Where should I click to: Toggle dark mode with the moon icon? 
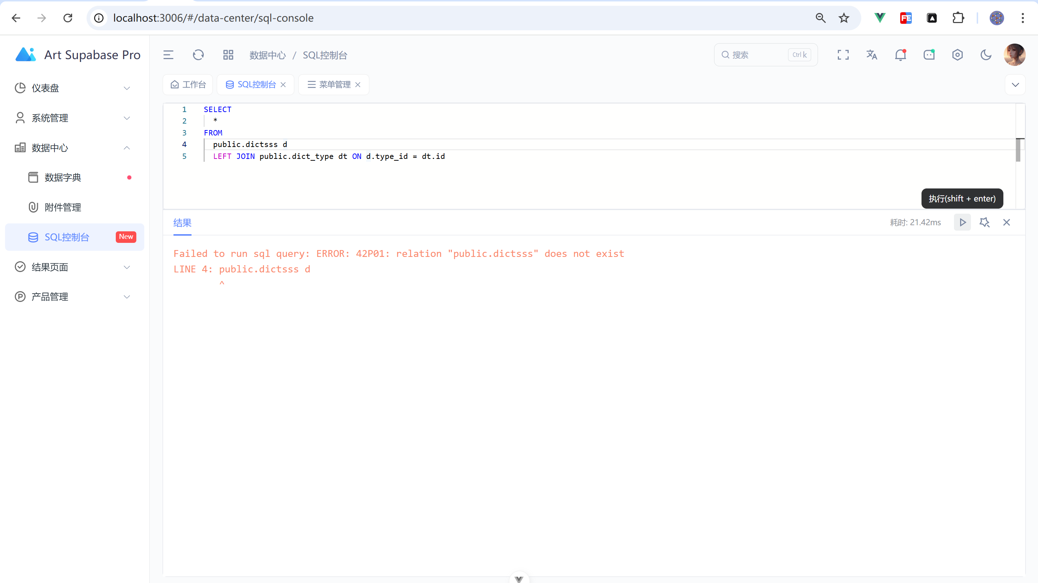[x=986, y=55]
